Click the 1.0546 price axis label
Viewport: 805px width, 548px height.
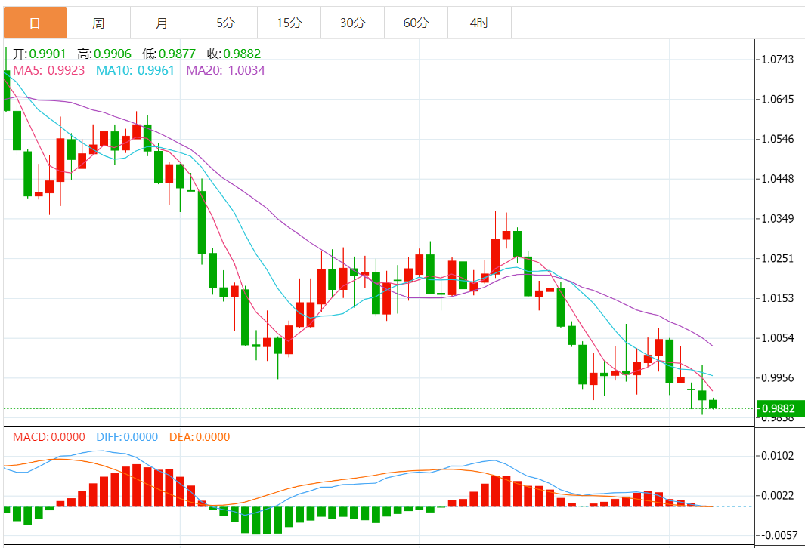(x=777, y=139)
